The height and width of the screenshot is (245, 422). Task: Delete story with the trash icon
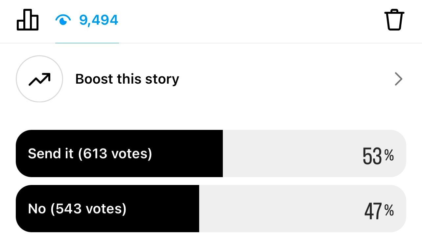click(394, 20)
